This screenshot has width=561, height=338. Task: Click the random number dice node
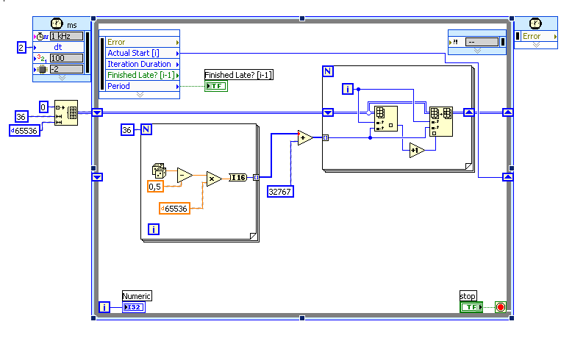159,170
